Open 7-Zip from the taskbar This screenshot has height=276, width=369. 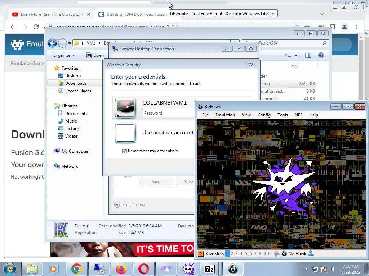[x=209, y=269]
